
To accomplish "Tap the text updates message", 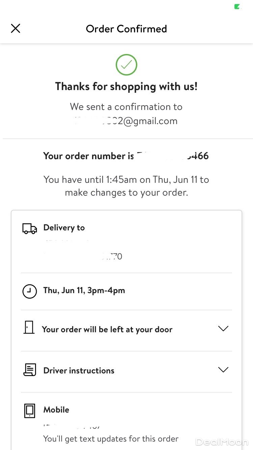I will coord(111,439).
